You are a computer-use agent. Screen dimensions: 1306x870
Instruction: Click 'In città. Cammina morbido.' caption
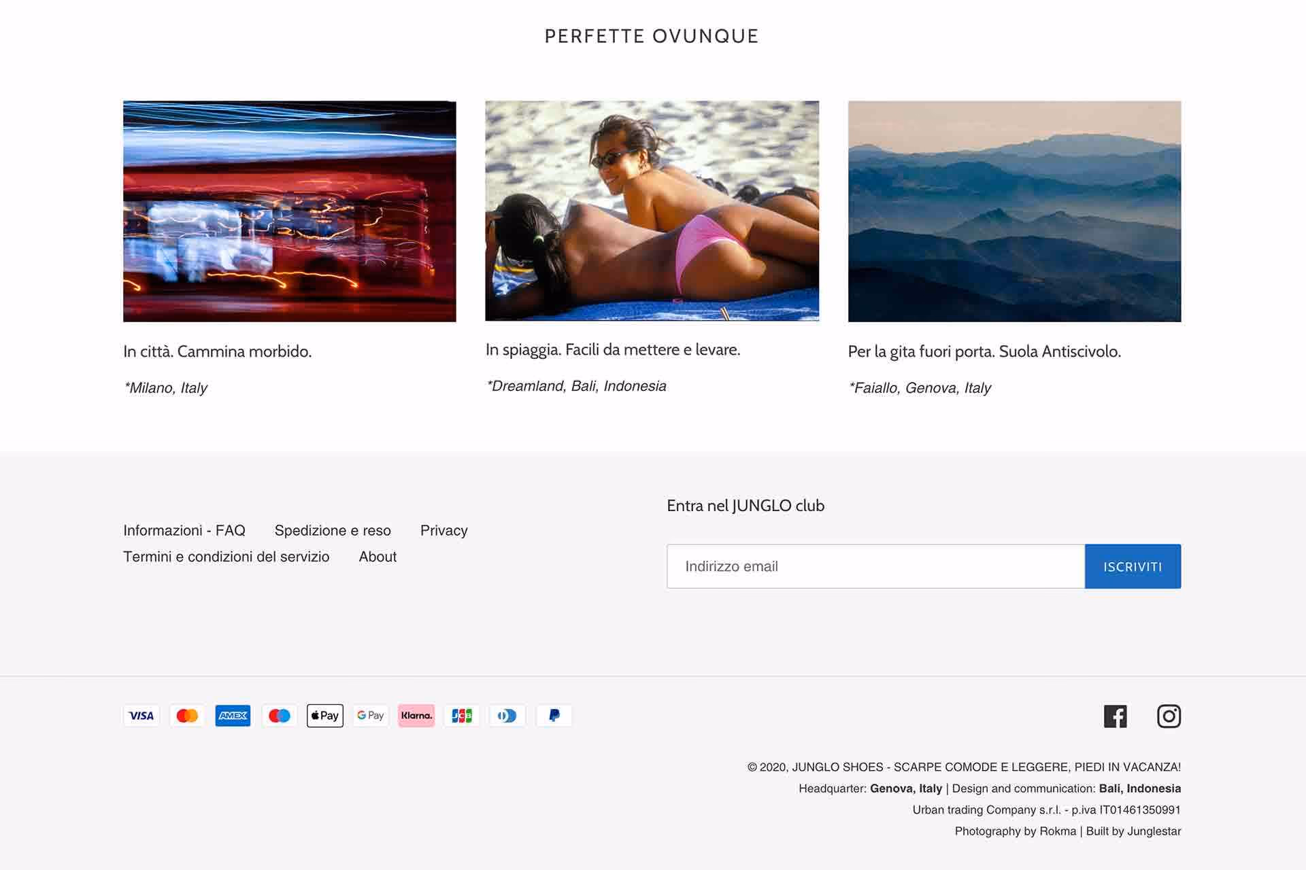pos(218,351)
